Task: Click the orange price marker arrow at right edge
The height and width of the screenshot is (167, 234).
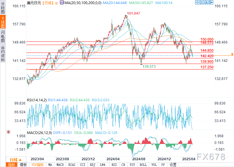Action: pos(232,54)
